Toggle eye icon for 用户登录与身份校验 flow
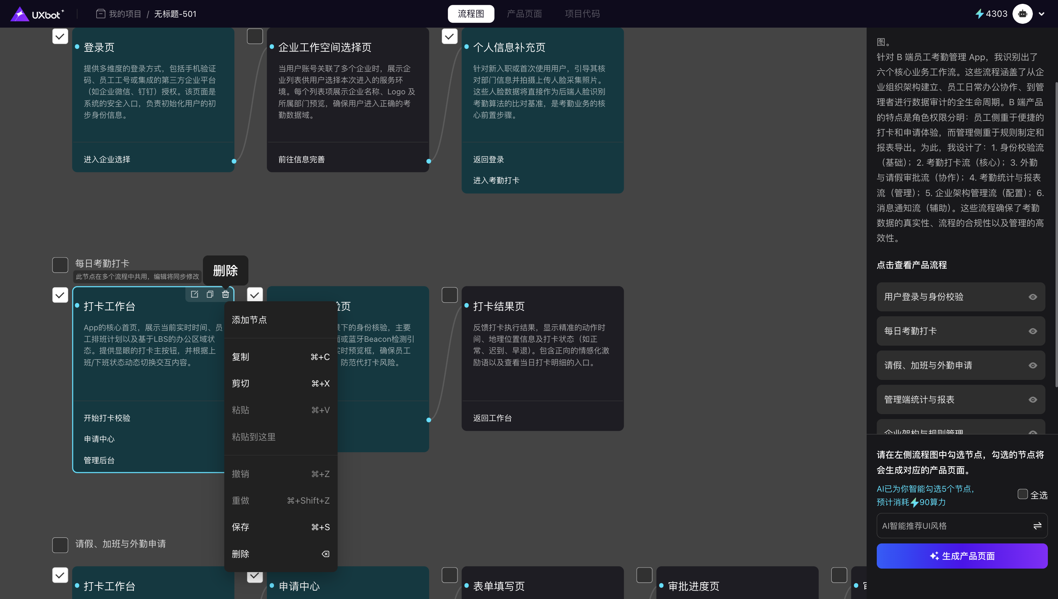1058x599 pixels. click(x=1032, y=297)
